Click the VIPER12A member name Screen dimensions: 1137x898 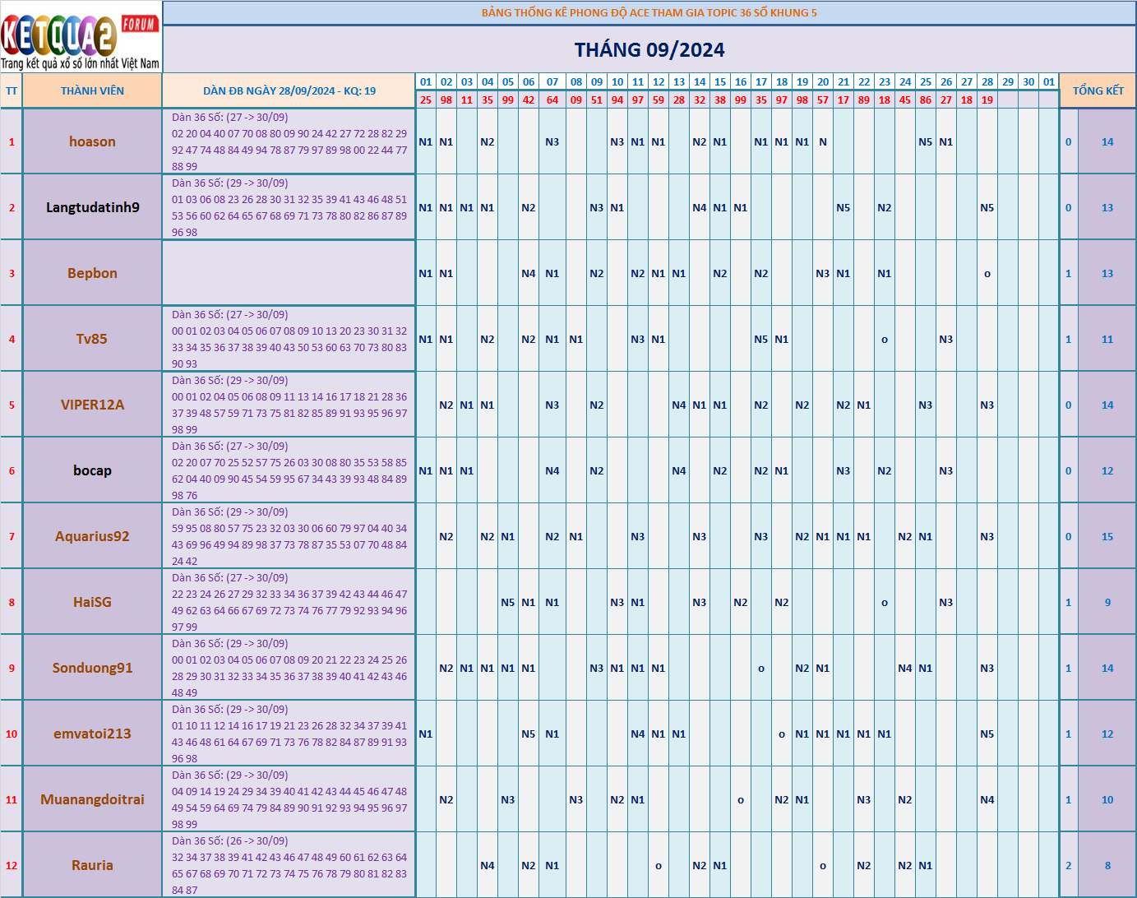[92, 405]
